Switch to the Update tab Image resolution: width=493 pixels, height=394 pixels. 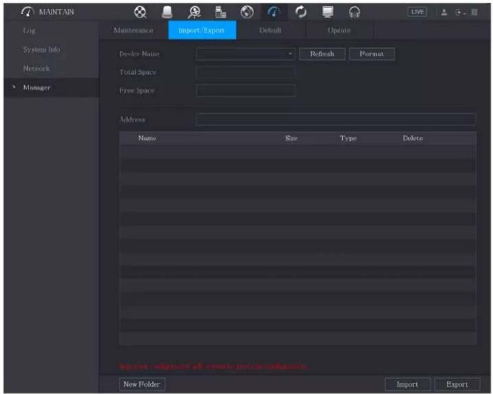[x=339, y=30]
